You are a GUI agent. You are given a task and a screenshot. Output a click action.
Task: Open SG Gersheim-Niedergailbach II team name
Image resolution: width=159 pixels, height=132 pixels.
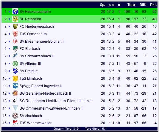click(x=45, y=93)
